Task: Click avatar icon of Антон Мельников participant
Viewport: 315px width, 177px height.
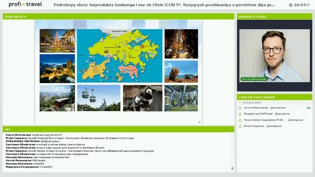Action: (240, 108)
